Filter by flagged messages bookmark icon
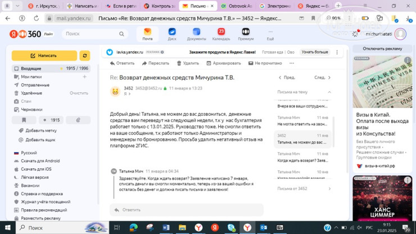416x234 pixels. pyautogui.click(x=24, y=120)
